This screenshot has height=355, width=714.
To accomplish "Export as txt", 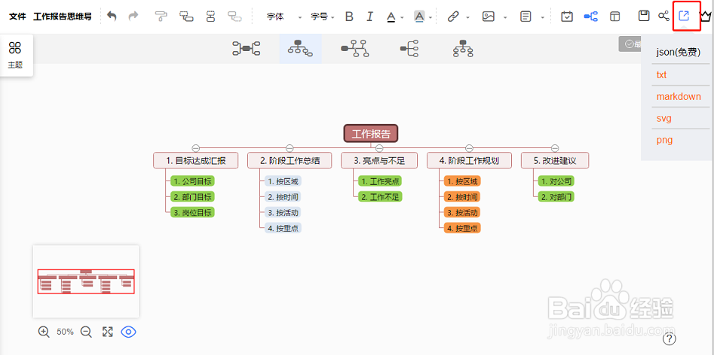I will tap(662, 75).
